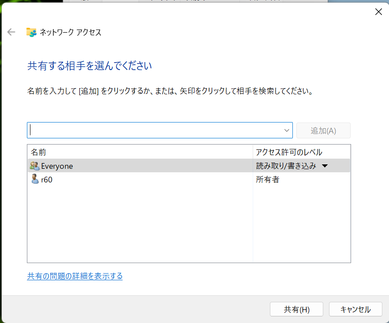Image resolution: width=389 pixels, height=323 pixels.
Task: Focus the name entry text field
Action: pos(154,130)
